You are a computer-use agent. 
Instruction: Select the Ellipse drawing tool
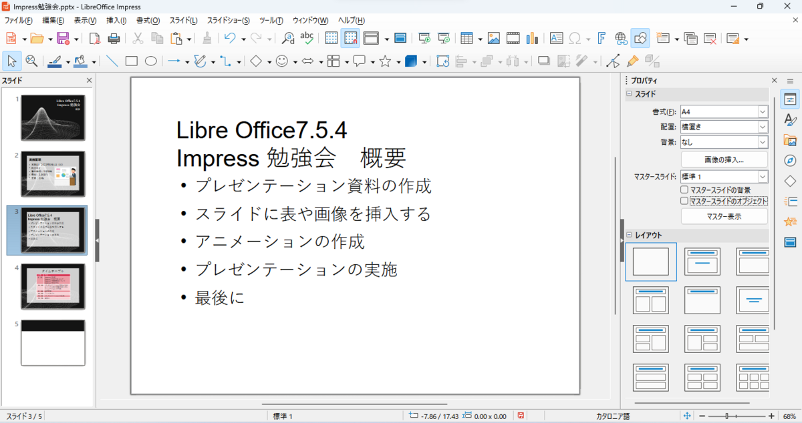(151, 61)
